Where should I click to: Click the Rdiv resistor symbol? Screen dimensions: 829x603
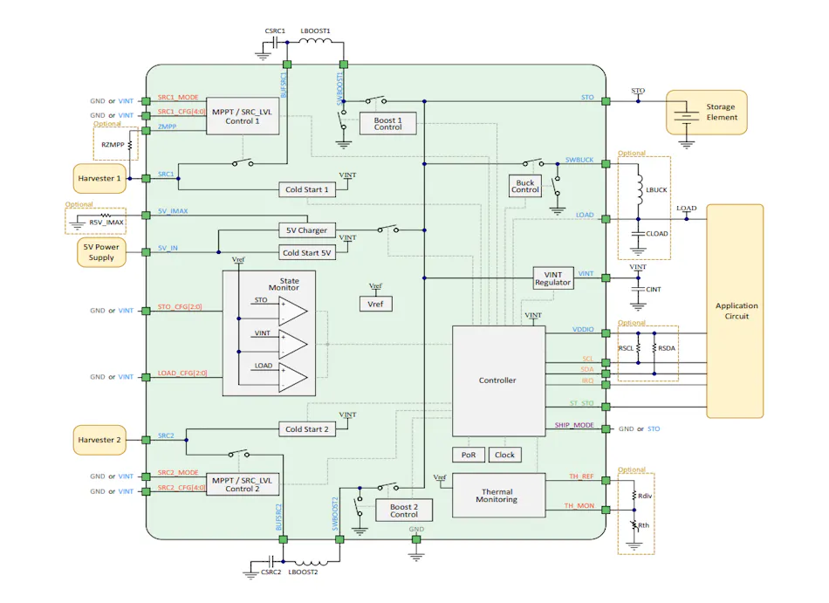pos(634,496)
